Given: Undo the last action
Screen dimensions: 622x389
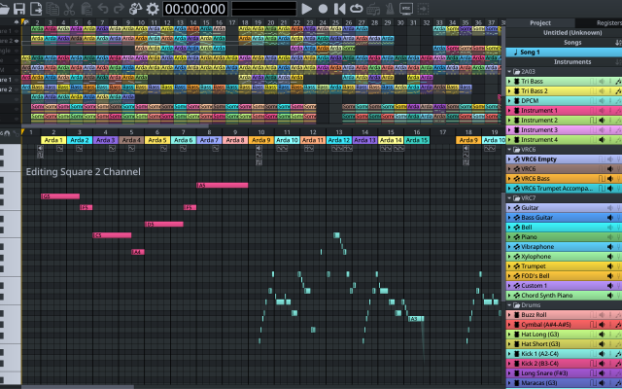Looking at the screenshot, I should coord(102,9).
